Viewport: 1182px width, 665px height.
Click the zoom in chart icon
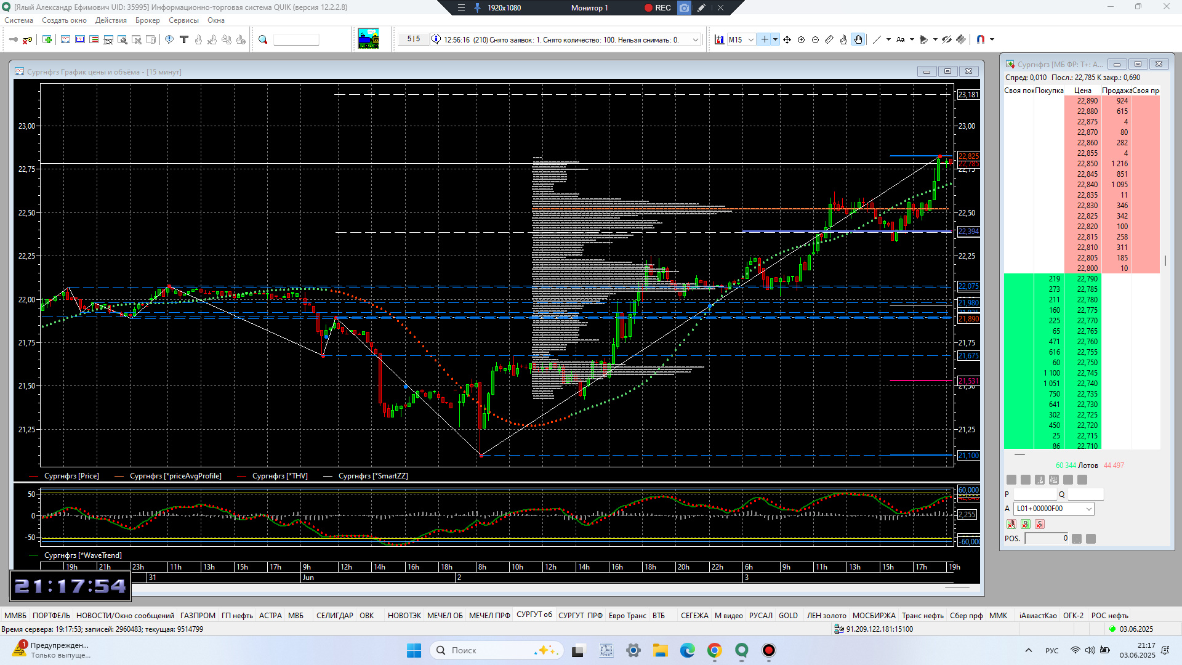[801, 39]
